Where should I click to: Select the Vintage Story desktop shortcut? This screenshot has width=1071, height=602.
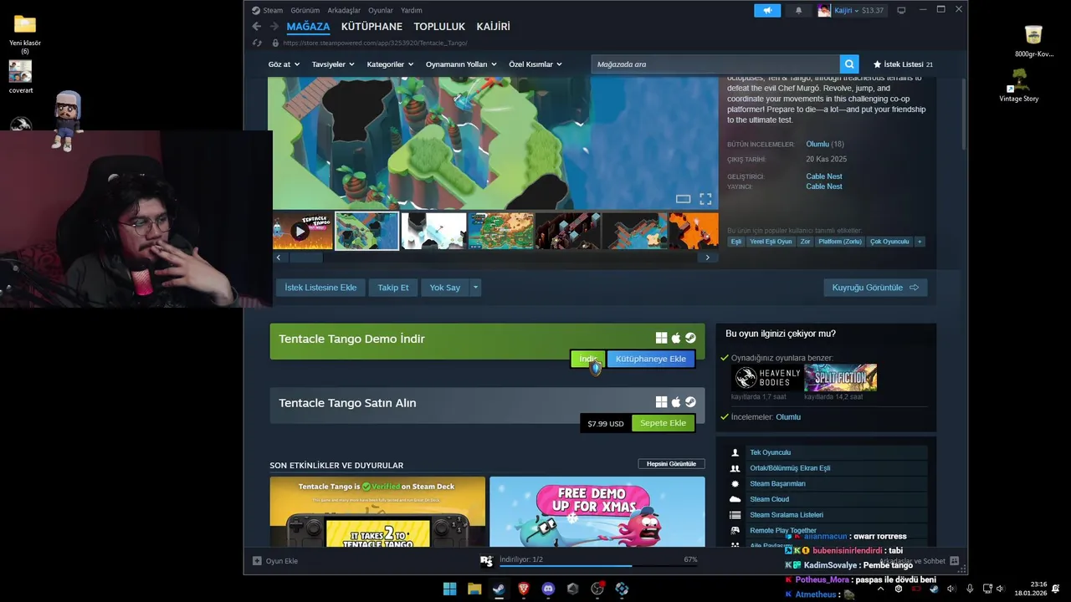coord(1018,85)
